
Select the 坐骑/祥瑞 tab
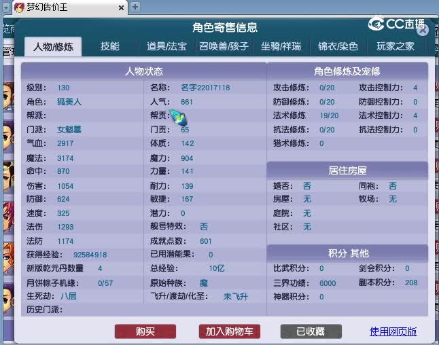(x=281, y=46)
